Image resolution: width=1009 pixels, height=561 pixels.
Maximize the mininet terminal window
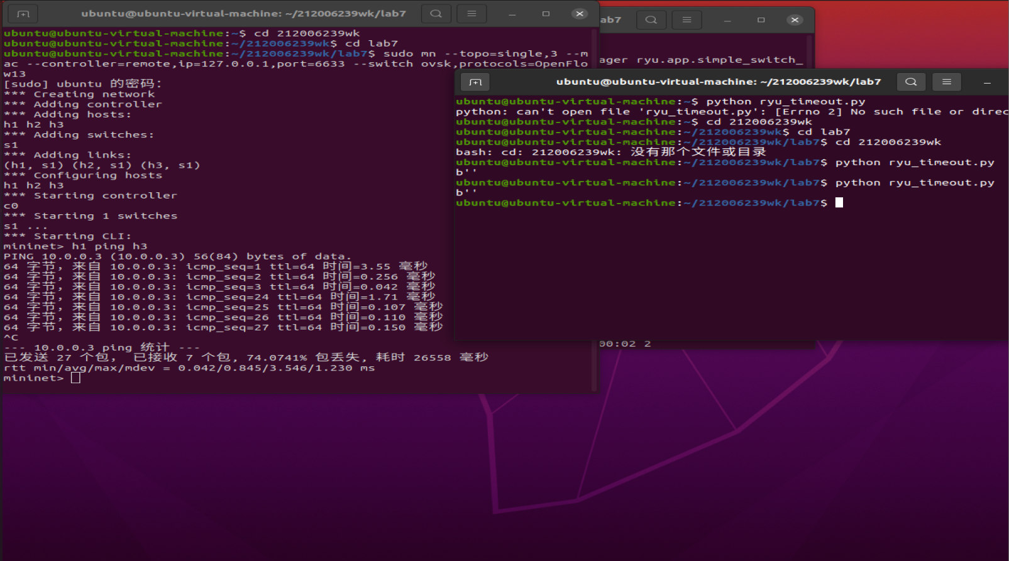point(546,14)
